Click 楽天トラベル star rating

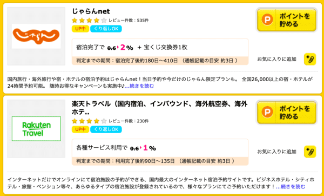point(89,121)
